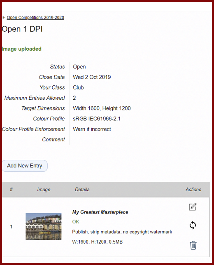Image resolution: width=214 pixels, height=265 pixels.
Task: Click the Publish, strip metadata options text
Action: point(122,232)
